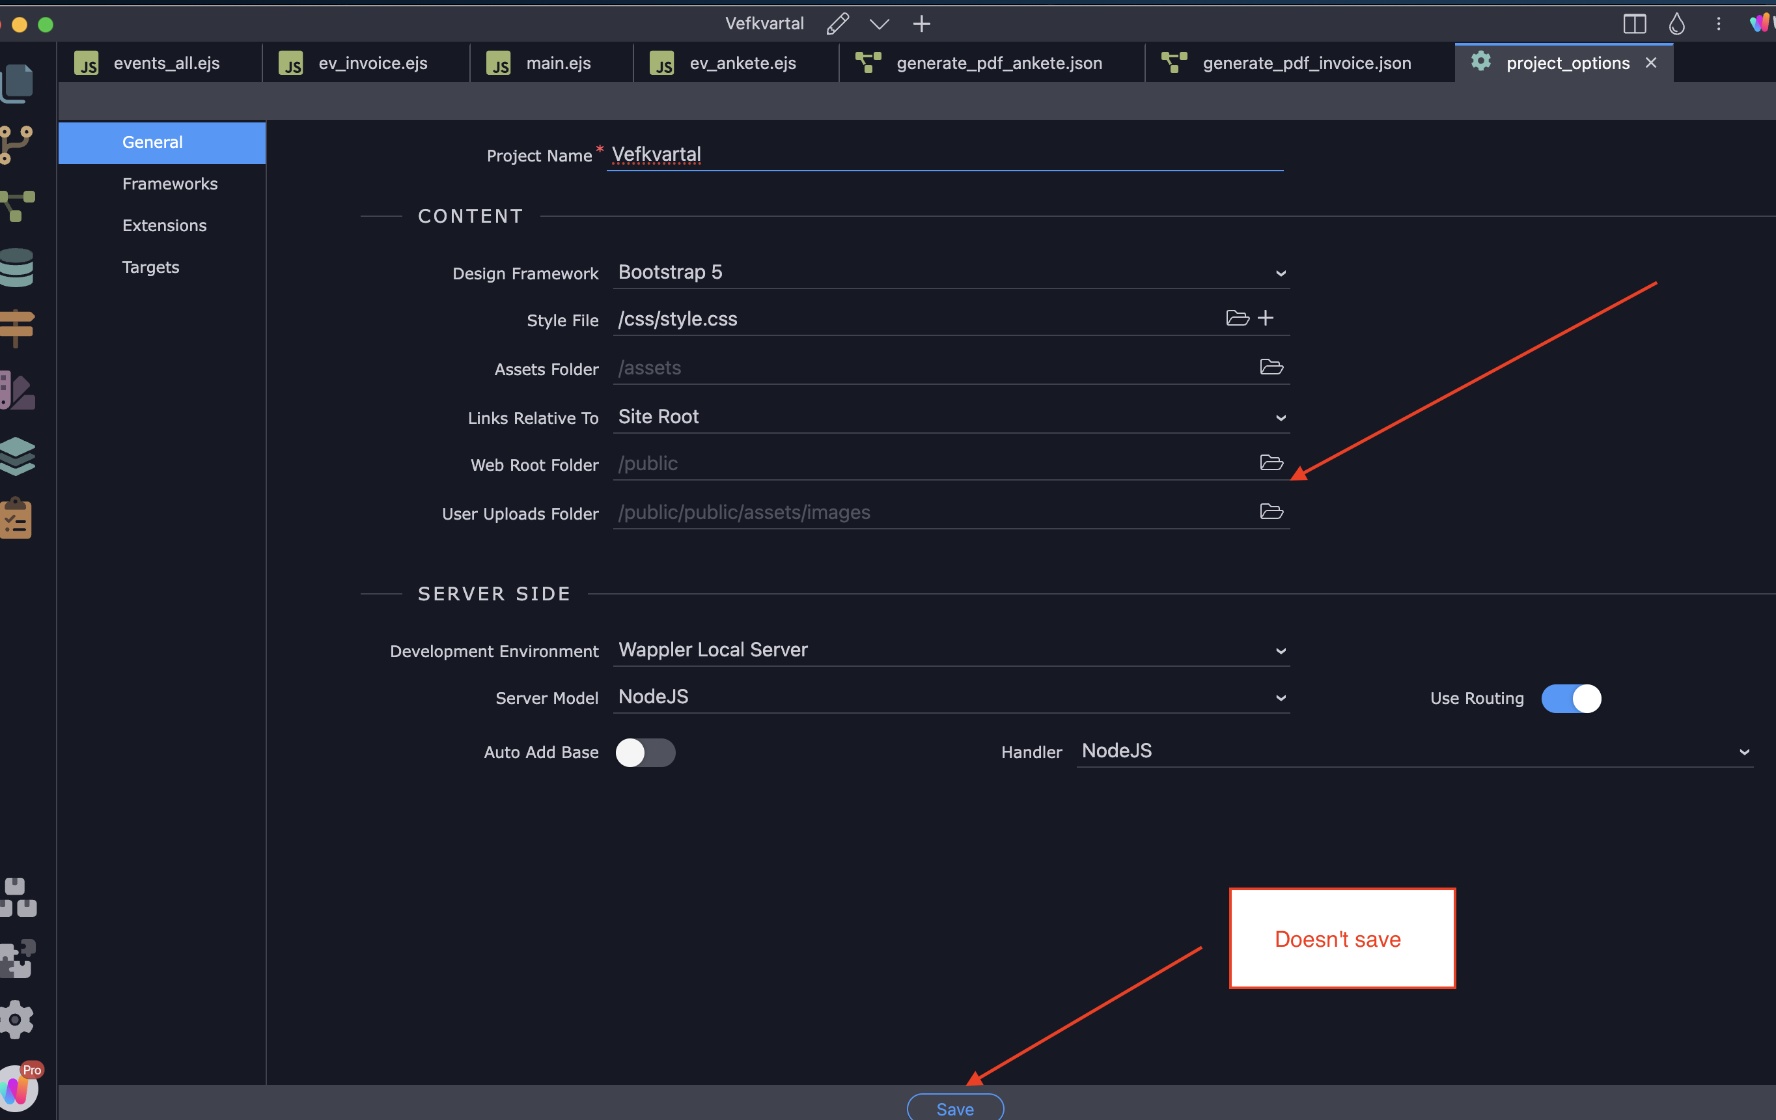Click the Vefkvartal project title
This screenshot has width=1776, height=1120.
tap(764, 23)
